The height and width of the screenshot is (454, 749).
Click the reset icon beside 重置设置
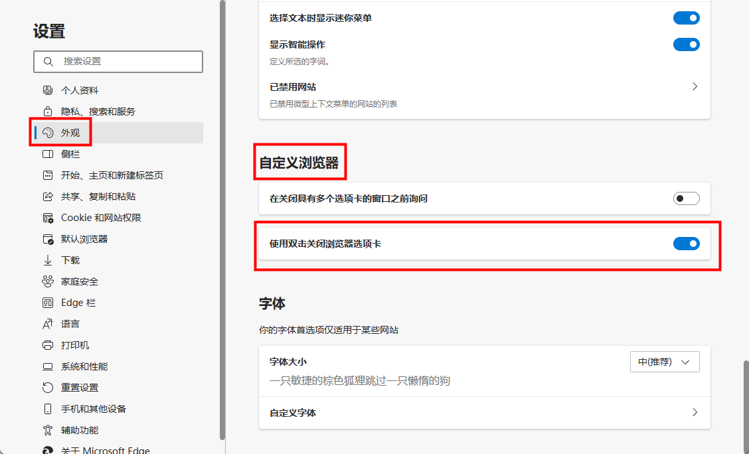[x=48, y=388]
